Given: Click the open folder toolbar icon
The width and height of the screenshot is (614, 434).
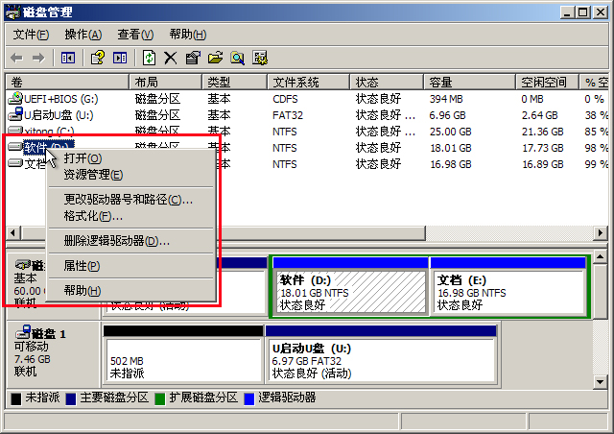Looking at the screenshot, I should 215,58.
